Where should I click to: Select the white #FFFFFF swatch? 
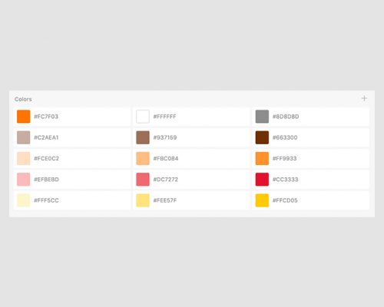[x=143, y=117]
